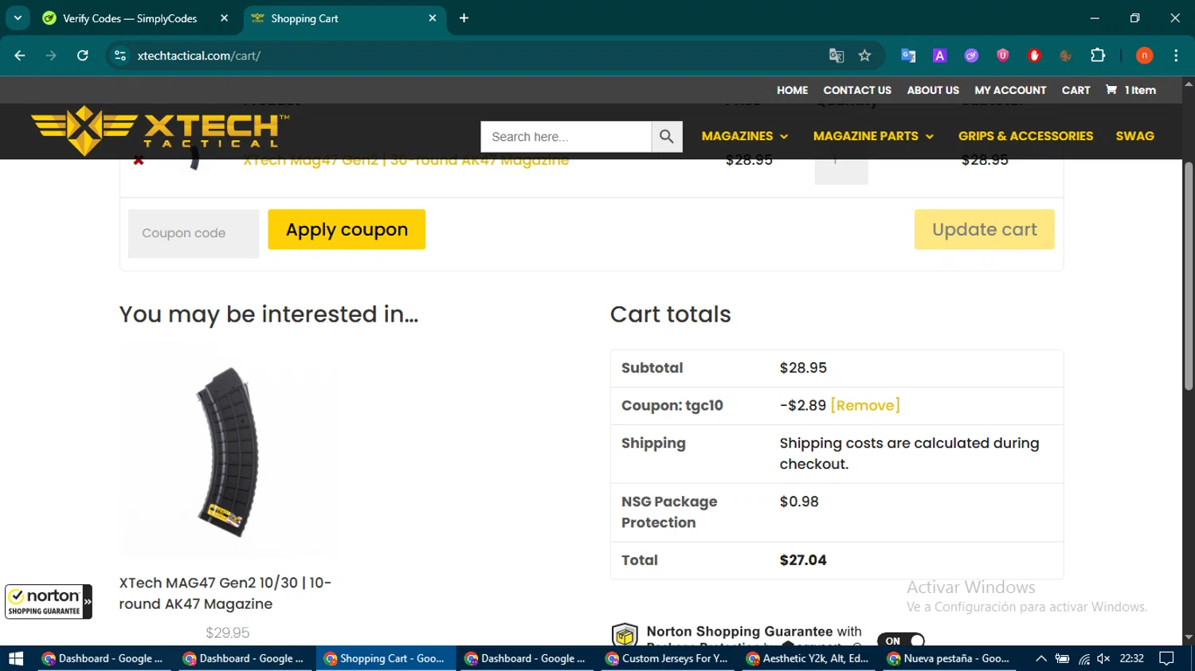This screenshot has width=1195, height=671.
Task: Open new tab with plus button
Action: pos(464,18)
